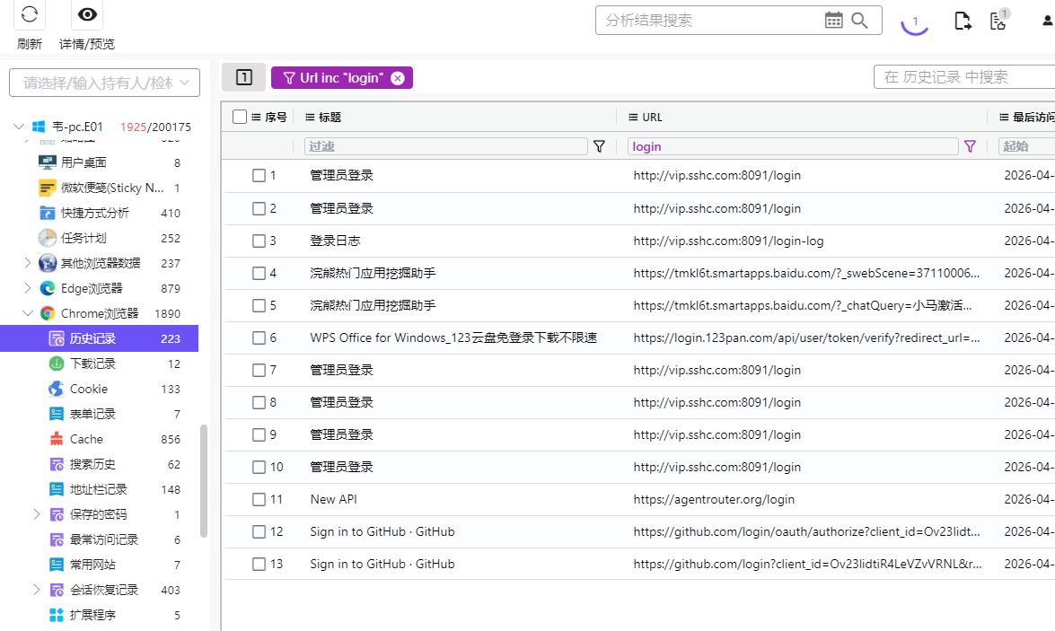Open the report list icon with badge
The height and width of the screenshot is (631, 1055).
[998, 20]
